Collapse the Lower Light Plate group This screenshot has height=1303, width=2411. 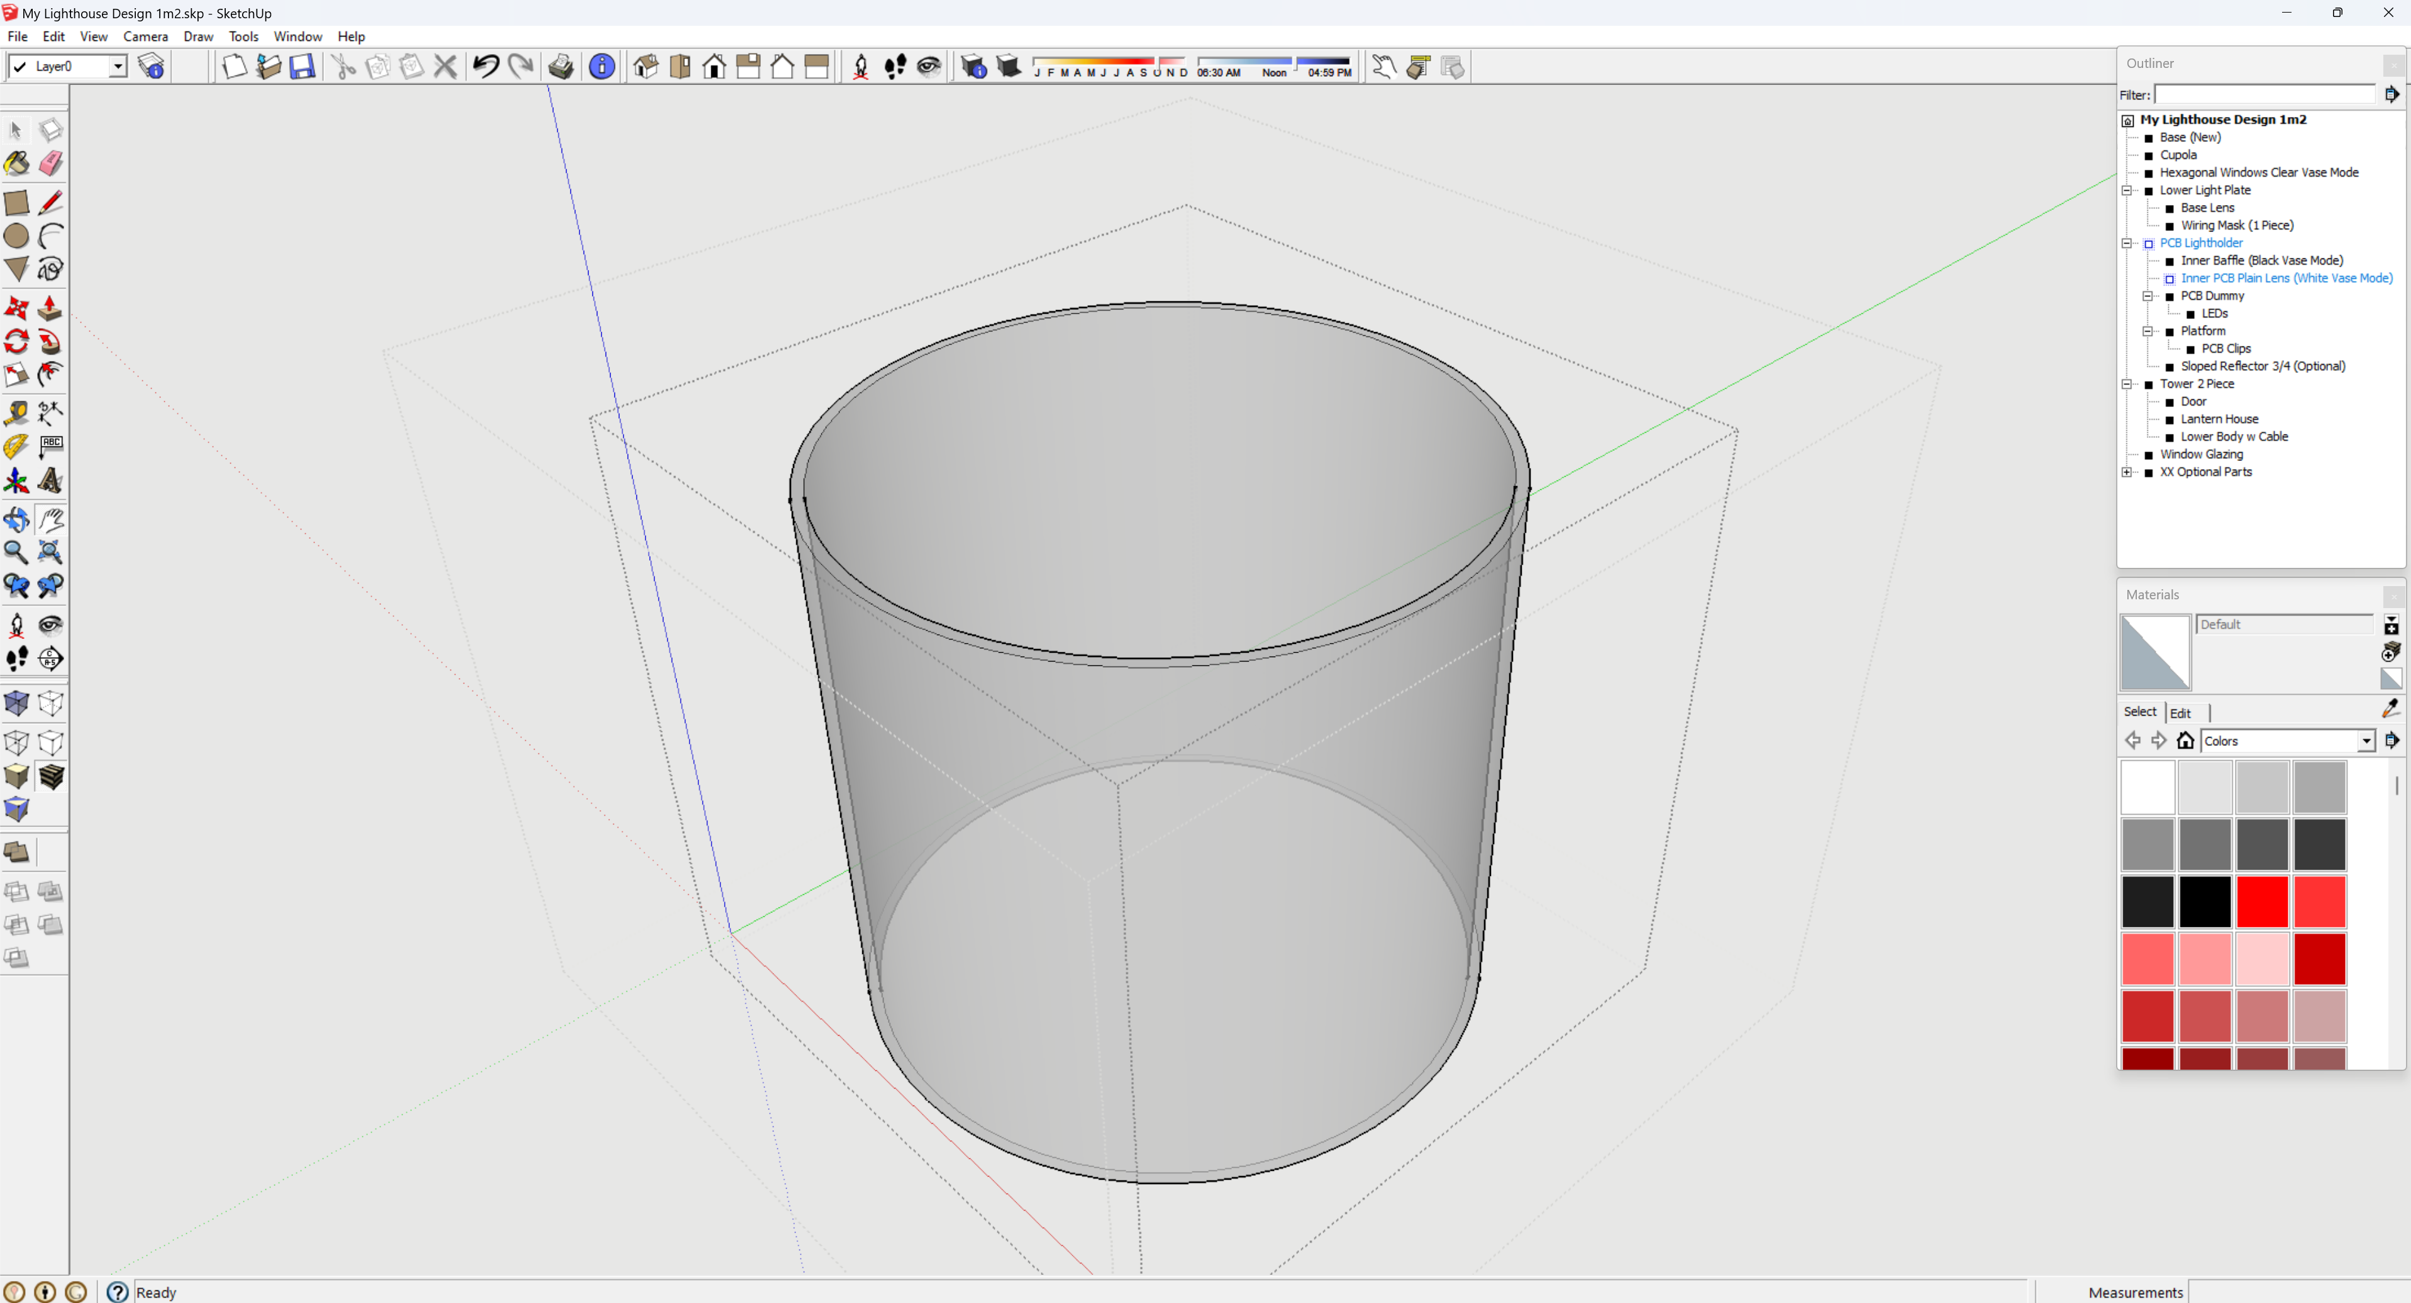click(x=2127, y=190)
